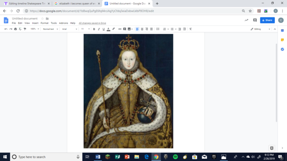Expand numbered list style arrow
Viewport: 287px width, 161px height.
168,29
